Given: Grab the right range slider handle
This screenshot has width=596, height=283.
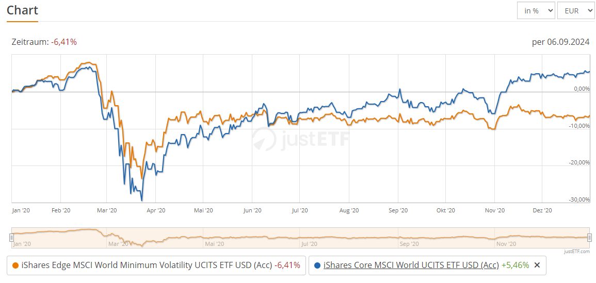Looking at the screenshot, I should point(589,238).
